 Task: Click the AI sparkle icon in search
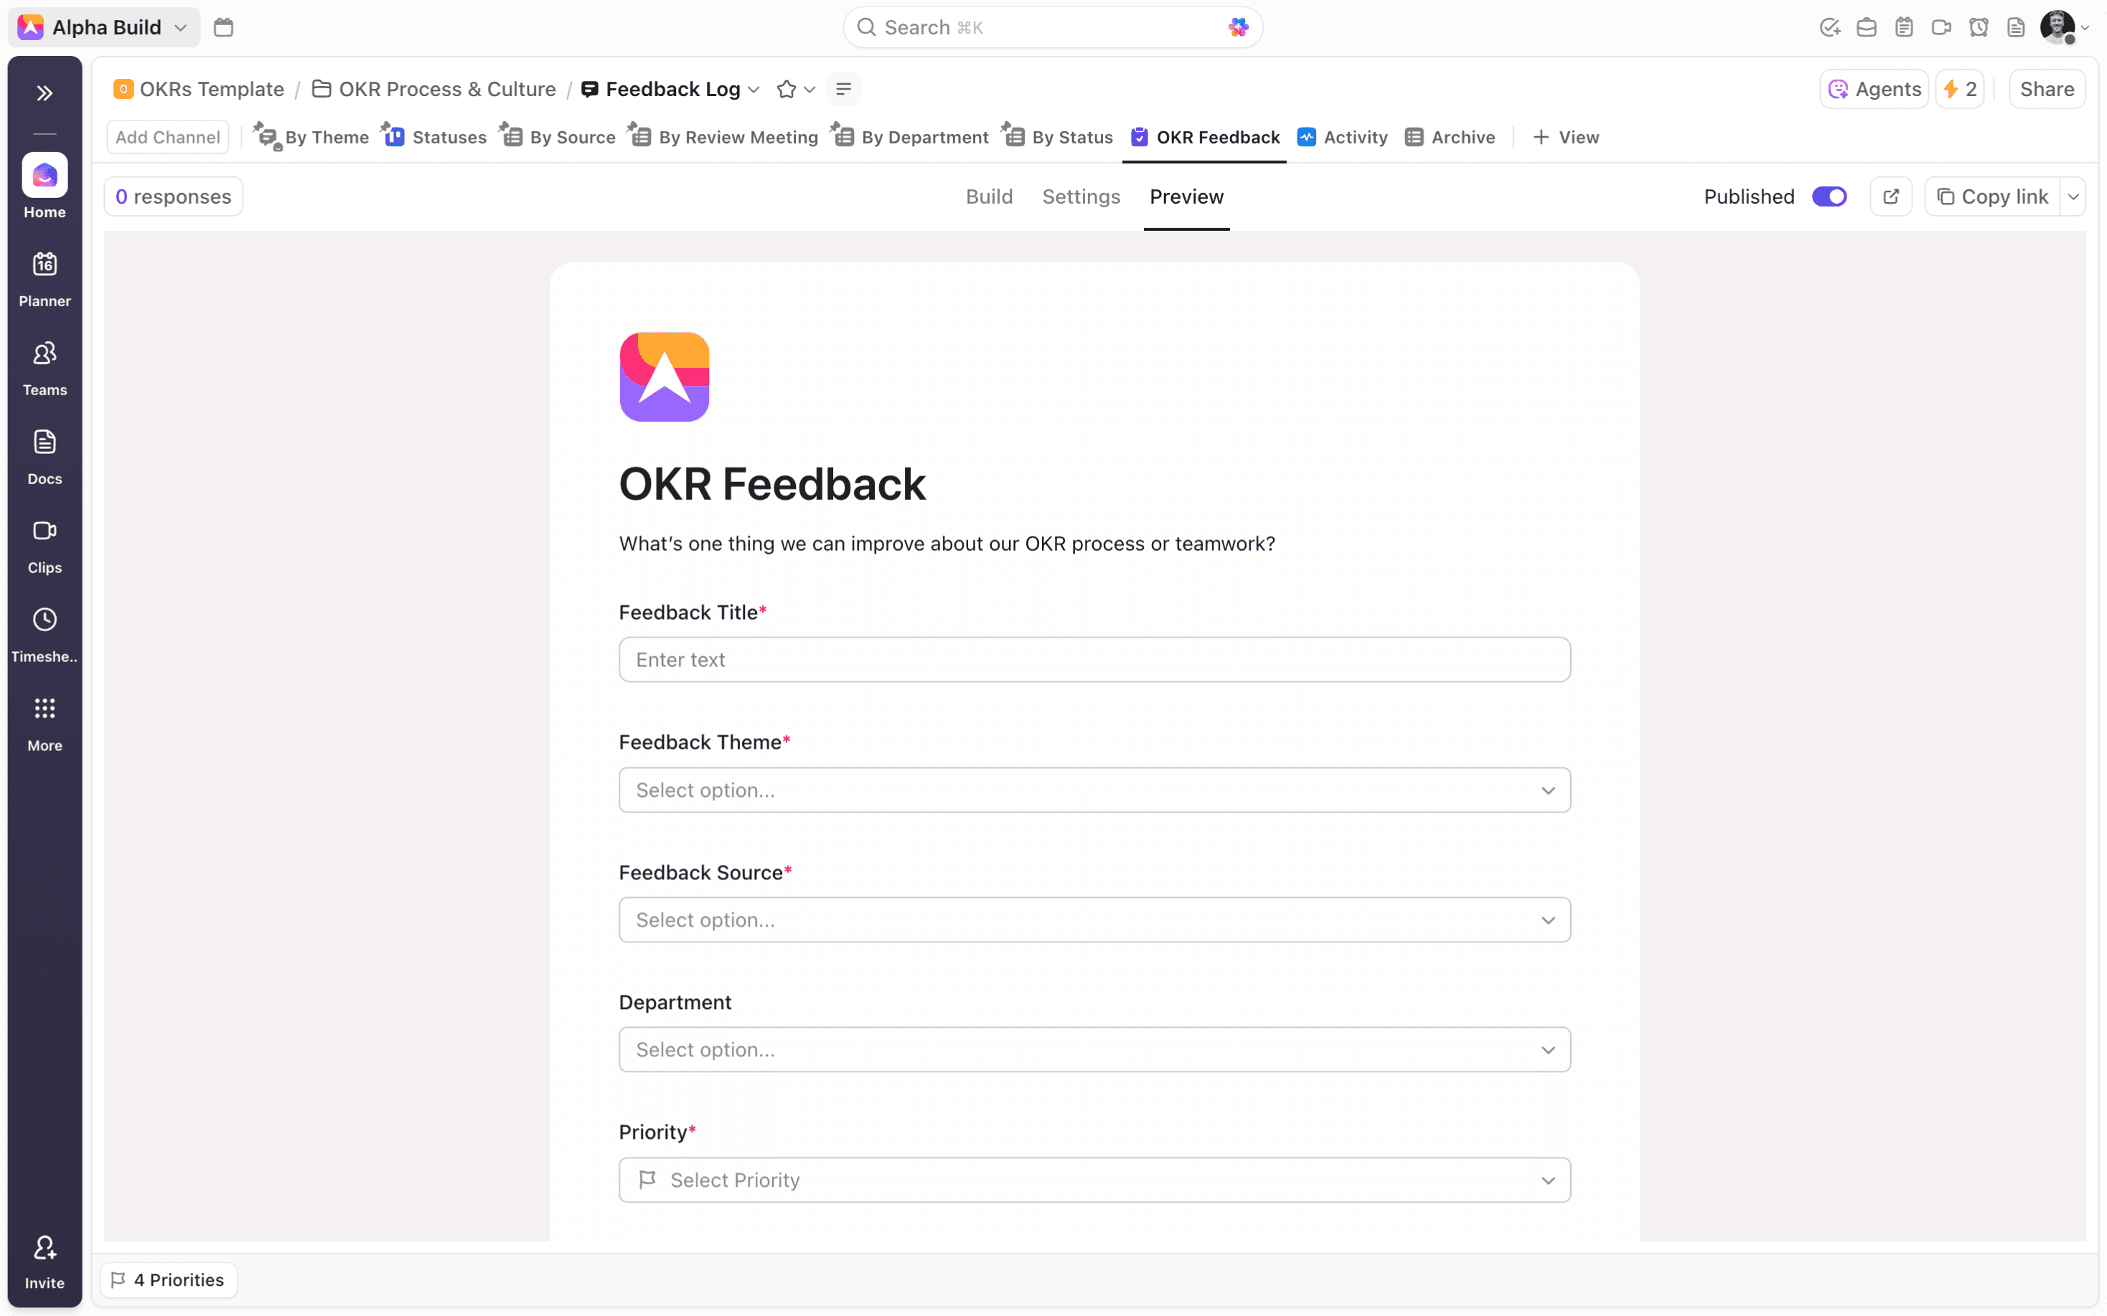click(1238, 28)
